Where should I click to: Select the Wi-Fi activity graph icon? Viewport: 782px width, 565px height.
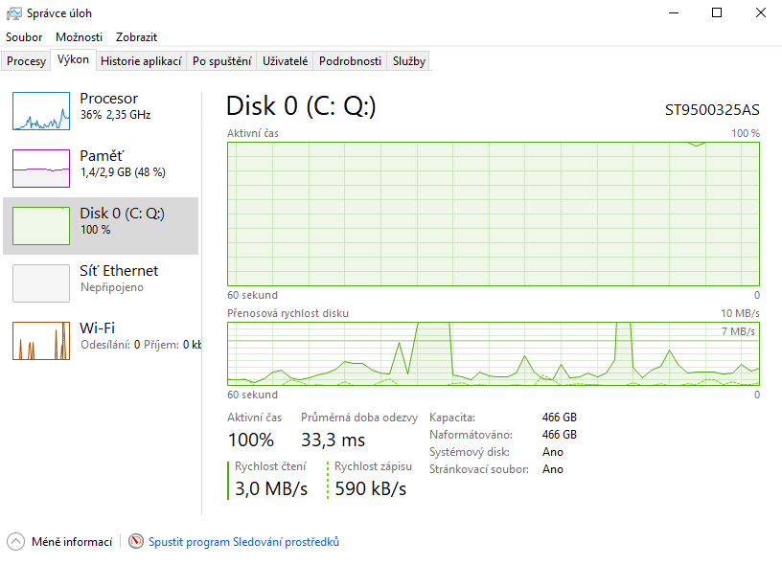tap(41, 341)
